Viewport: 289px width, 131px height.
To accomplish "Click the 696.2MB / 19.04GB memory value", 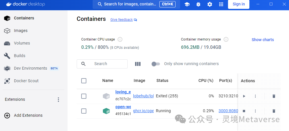I will point(201,47).
